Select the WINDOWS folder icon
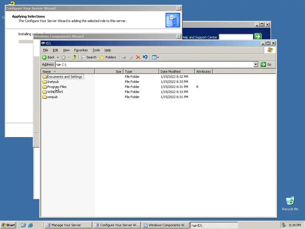305x229 pixels. point(45,92)
